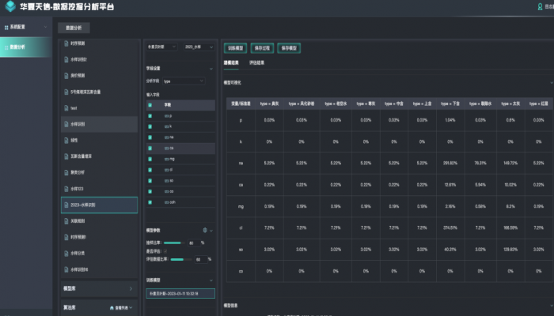Toggle the mg input field checkbox

150,158
